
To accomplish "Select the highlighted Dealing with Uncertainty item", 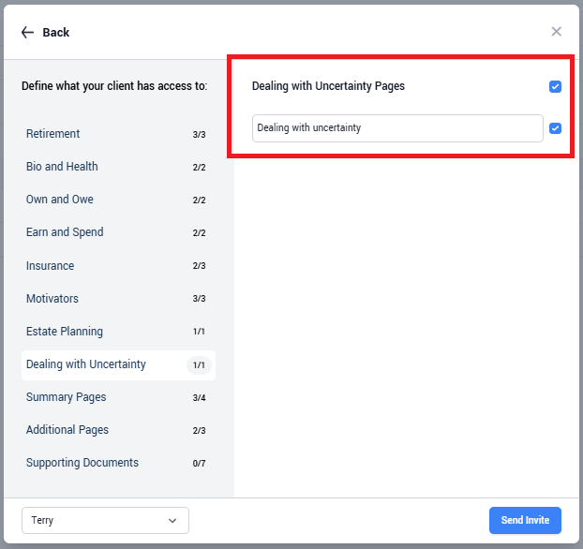I will (x=118, y=365).
